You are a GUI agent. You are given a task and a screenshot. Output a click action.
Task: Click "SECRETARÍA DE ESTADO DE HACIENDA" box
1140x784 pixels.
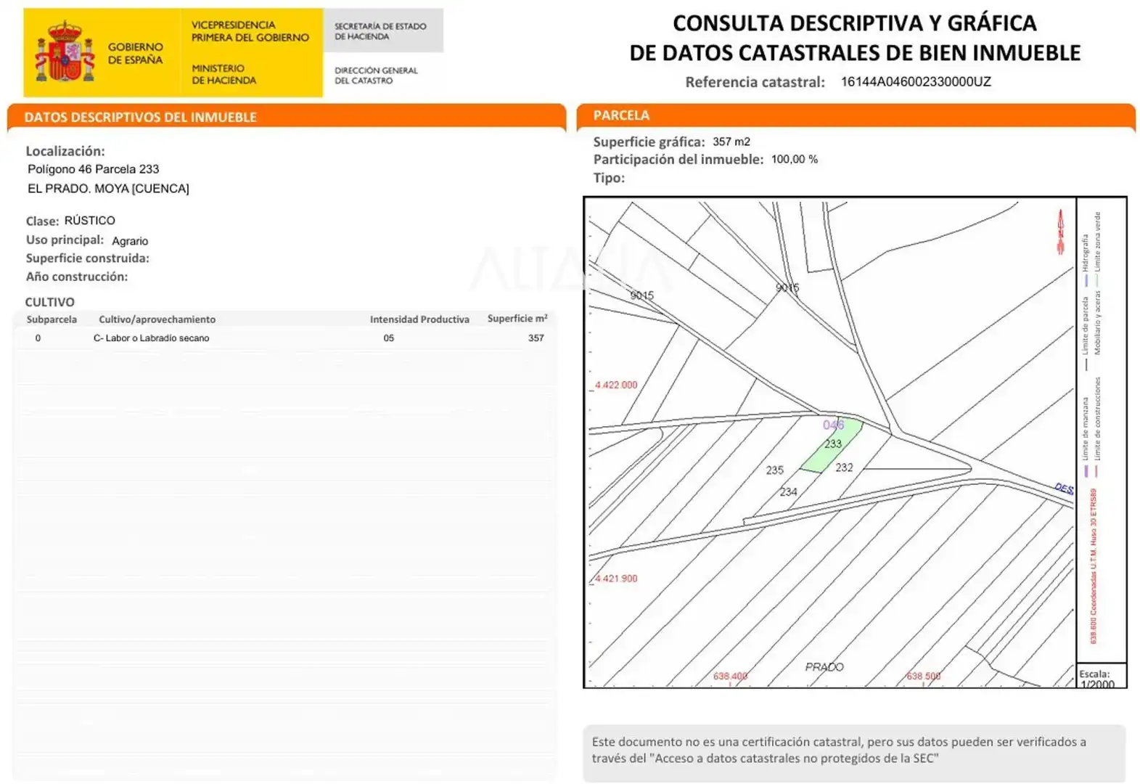click(382, 30)
